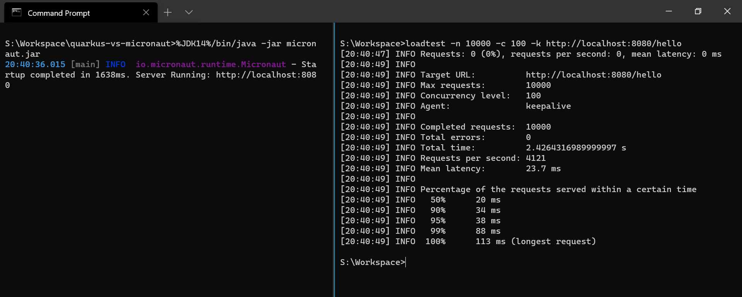Viewport: 742px width, 297px height.
Task: Click the loadtest command line text
Action: (543, 44)
